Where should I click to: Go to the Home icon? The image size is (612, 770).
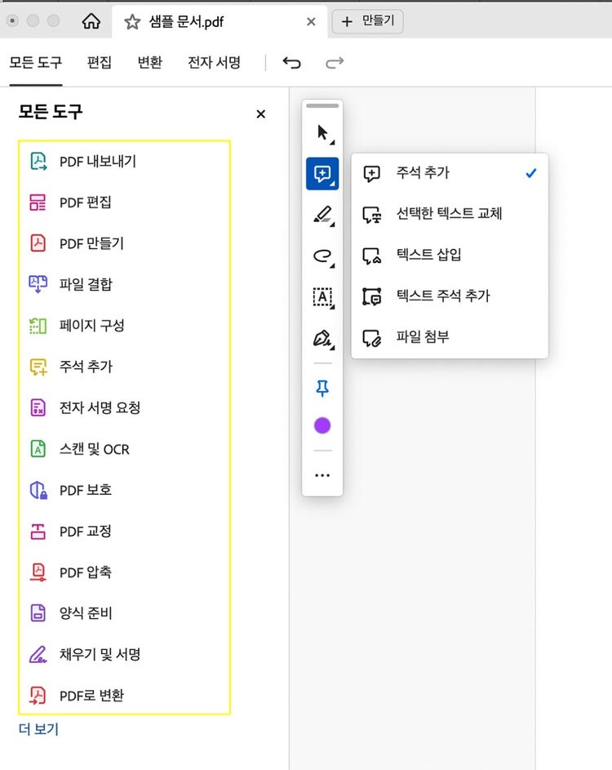pyautogui.click(x=91, y=21)
